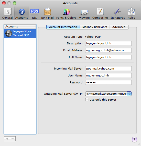This screenshot has height=146, width=141.
Task: Enable Use only this server checkbox
Action: click(87, 100)
